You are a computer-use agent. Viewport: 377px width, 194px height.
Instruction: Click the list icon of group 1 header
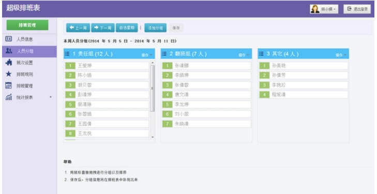(67, 54)
